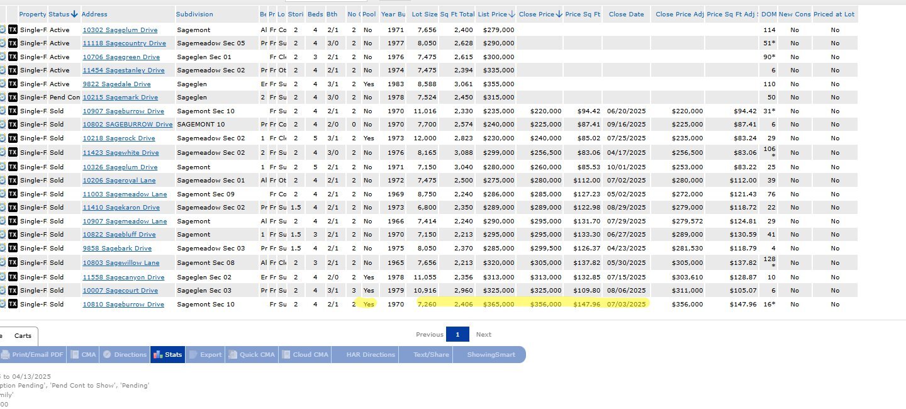Viewport: 906px width, 409px height.
Task: Open the Cloud CMA tool
Action: (305, 355)
